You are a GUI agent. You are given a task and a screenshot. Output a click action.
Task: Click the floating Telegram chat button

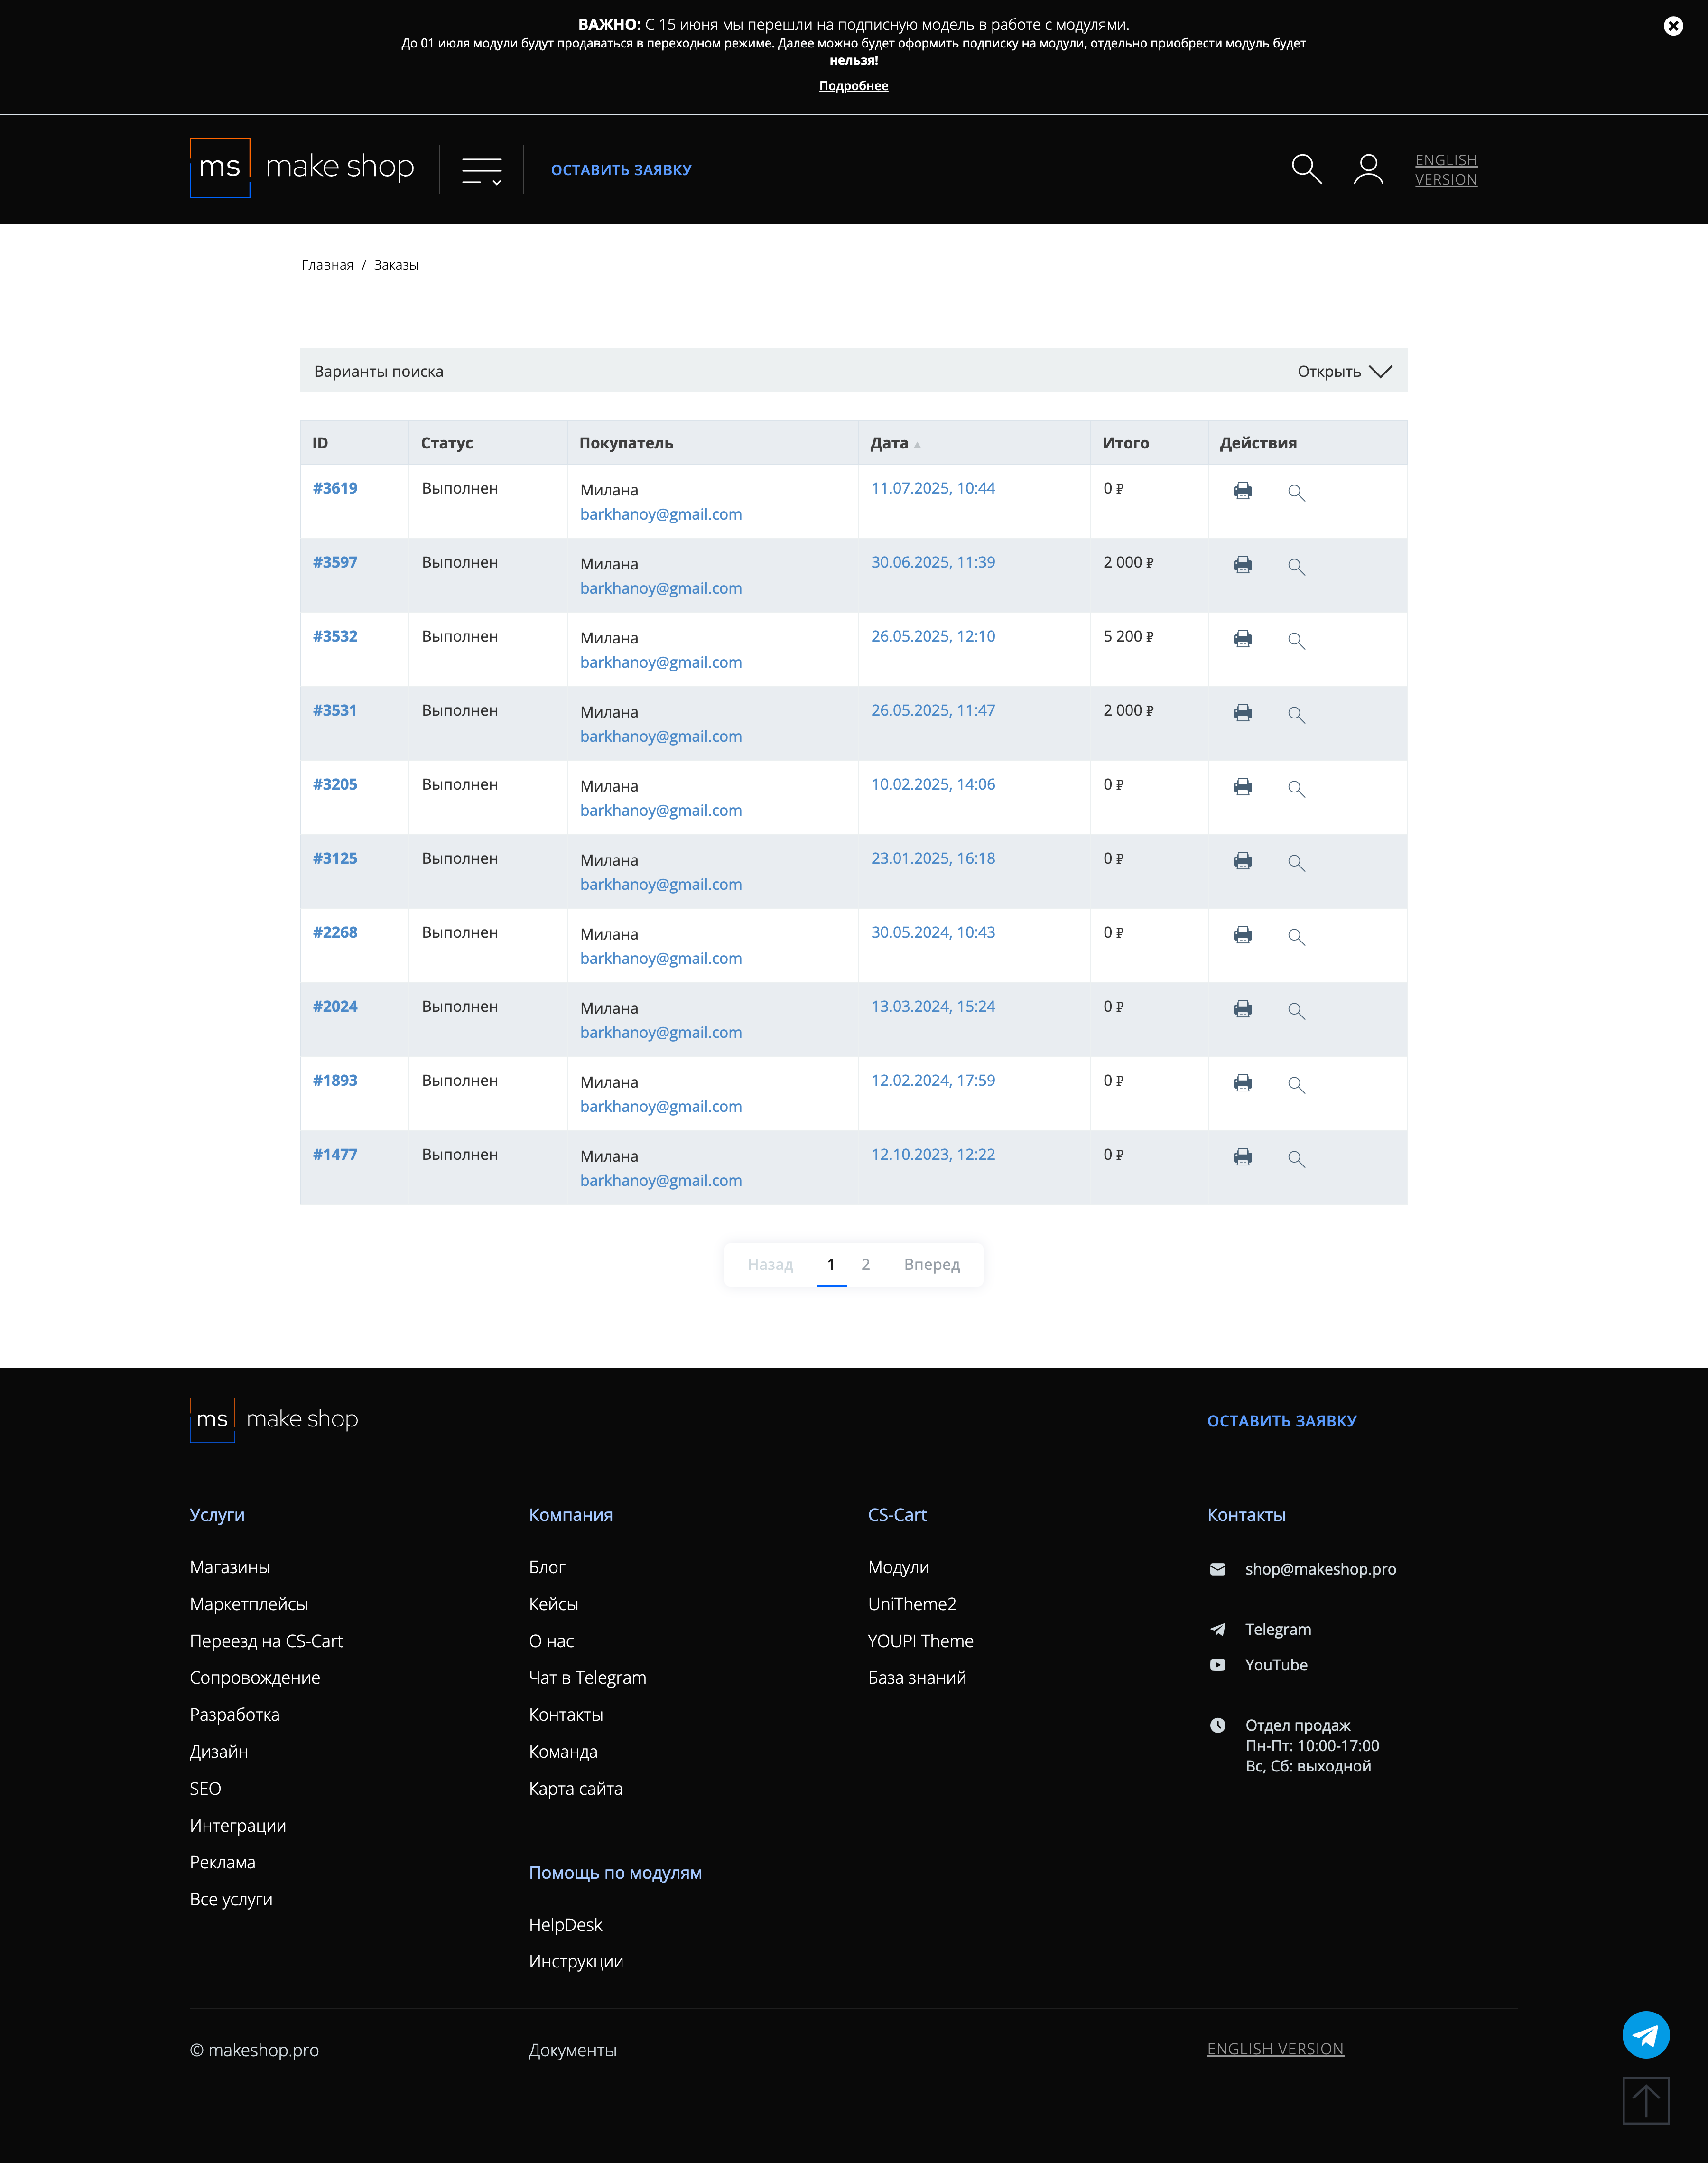(x=1645, y=2035)
